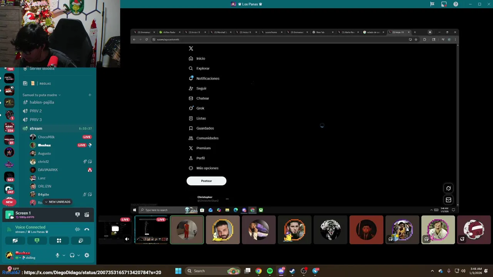Open voice noise suppression waveform icon
The image size is (493, 277).
click(x=77, y=229)
